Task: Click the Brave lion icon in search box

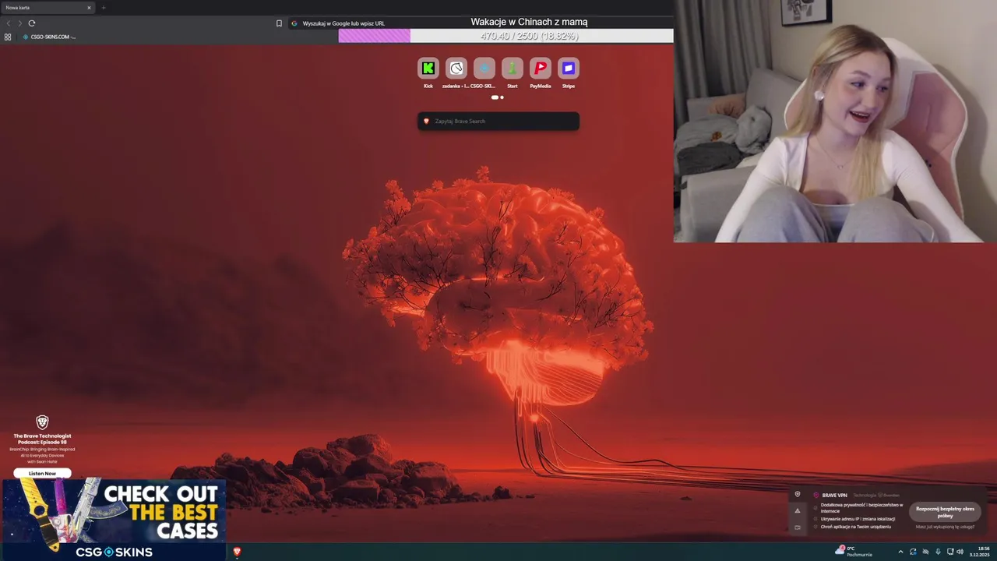Action: [426, 121]
